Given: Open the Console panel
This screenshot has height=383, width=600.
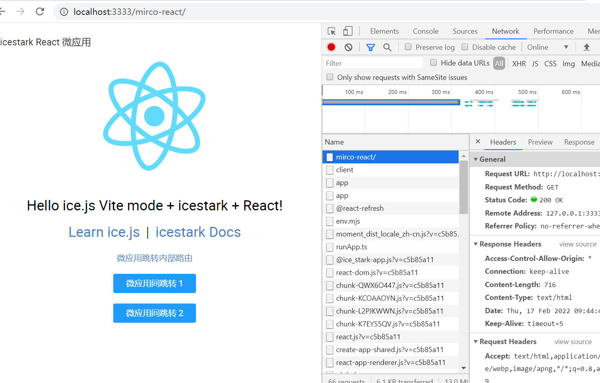Looking at the screenshot, I should [425, 31].
